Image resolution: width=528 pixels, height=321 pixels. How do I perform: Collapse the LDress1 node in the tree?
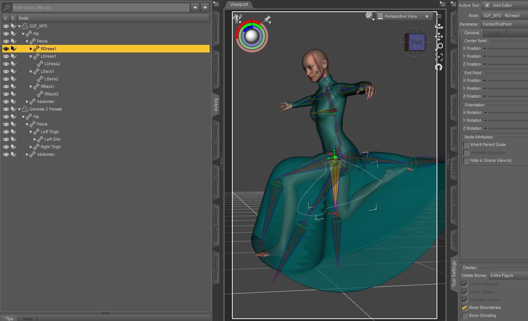pyautogui.click(x=31, y=56)
